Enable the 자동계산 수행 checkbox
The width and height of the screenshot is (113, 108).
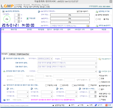click(46, 85)
